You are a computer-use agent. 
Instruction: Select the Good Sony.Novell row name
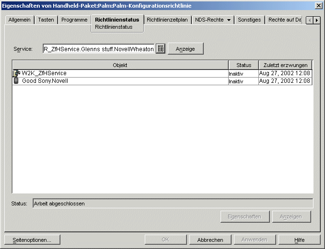pos(45,81)
